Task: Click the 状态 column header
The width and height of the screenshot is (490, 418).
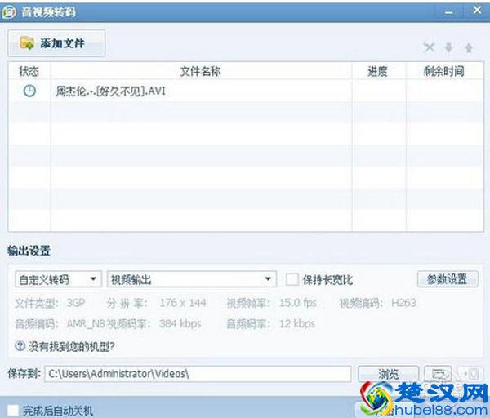Action: tap(29, 71)
